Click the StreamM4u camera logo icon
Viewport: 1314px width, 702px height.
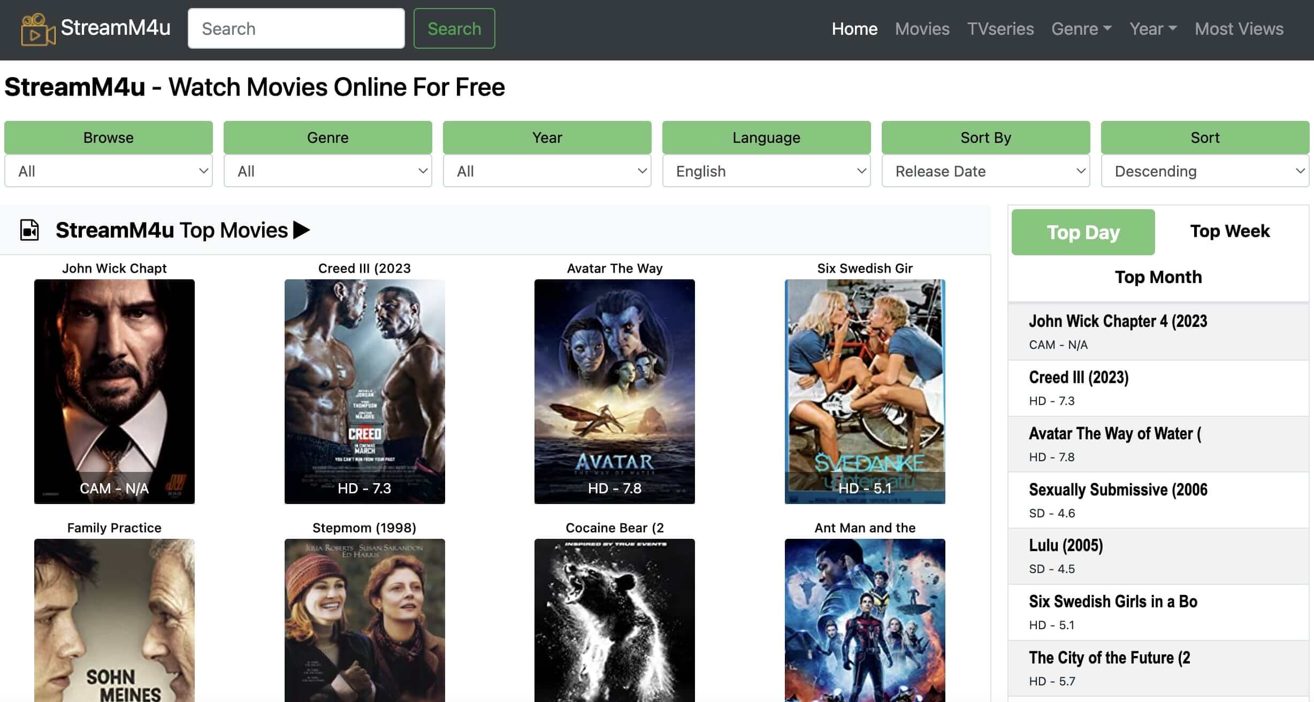(37, 29)
